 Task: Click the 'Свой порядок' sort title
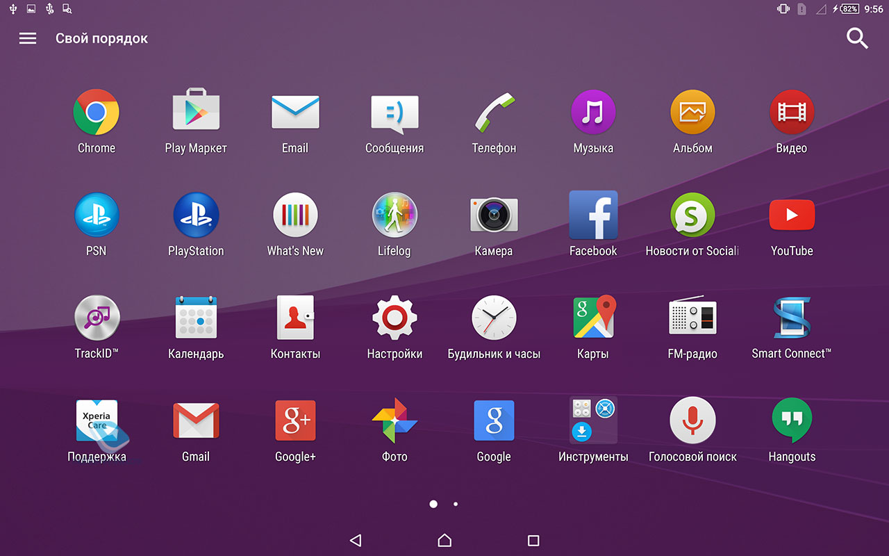coord(101,39)
